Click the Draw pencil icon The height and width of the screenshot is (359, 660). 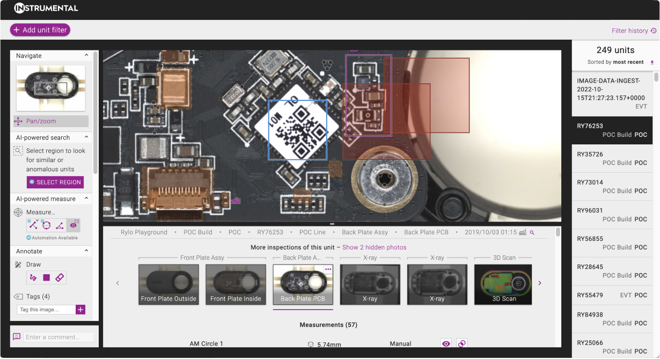[18, 265]
